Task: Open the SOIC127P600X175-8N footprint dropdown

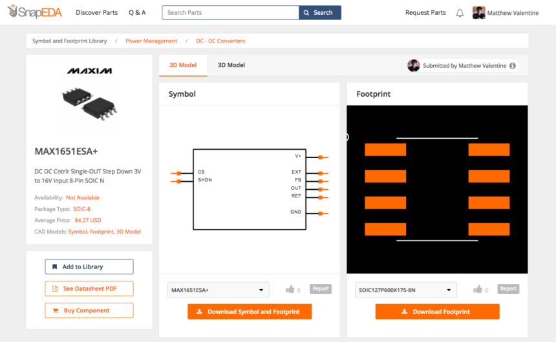Action: (405, 290)
